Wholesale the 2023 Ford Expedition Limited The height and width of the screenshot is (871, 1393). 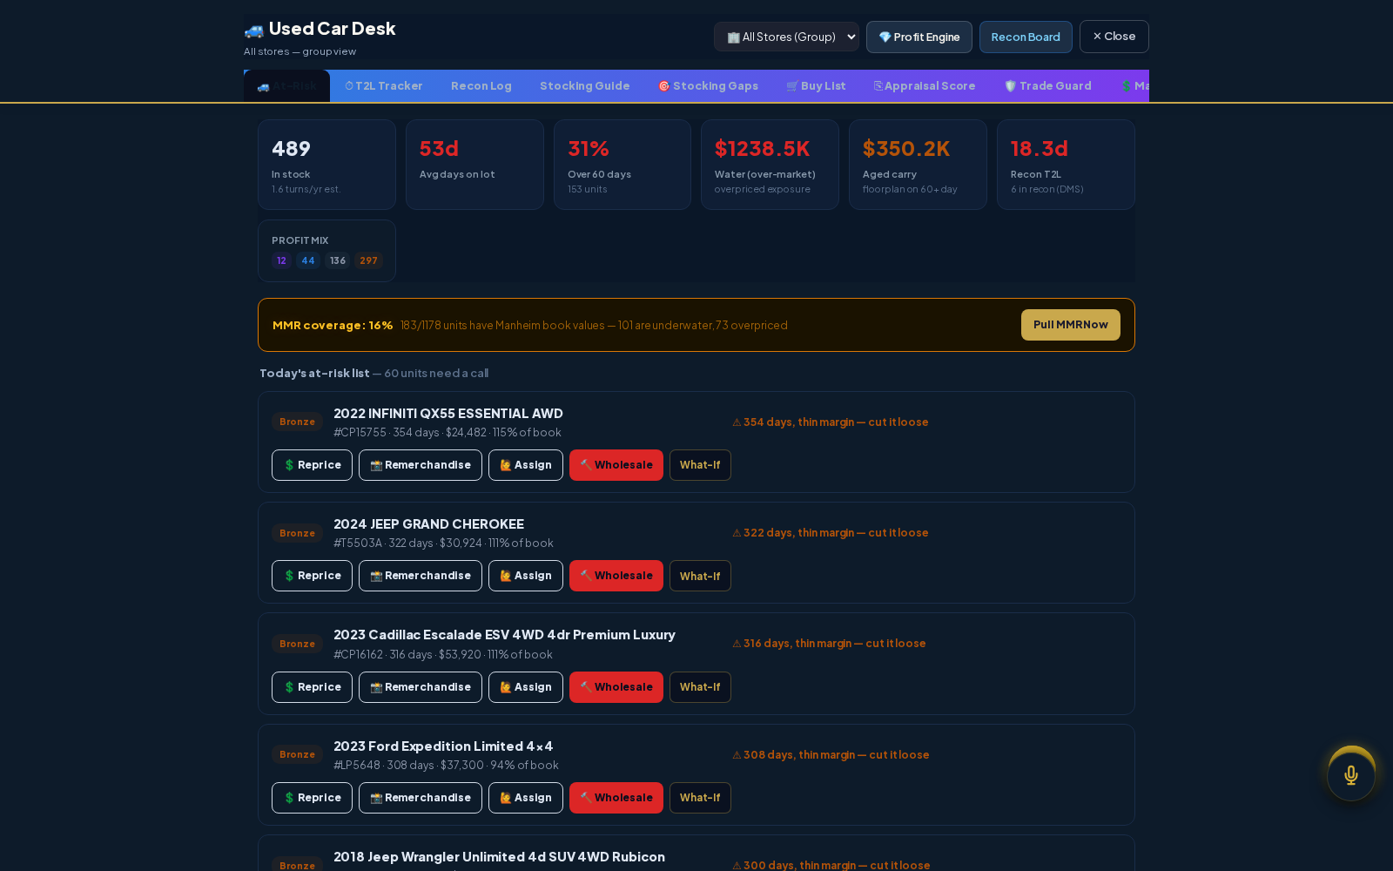click(x=616, y=798)
